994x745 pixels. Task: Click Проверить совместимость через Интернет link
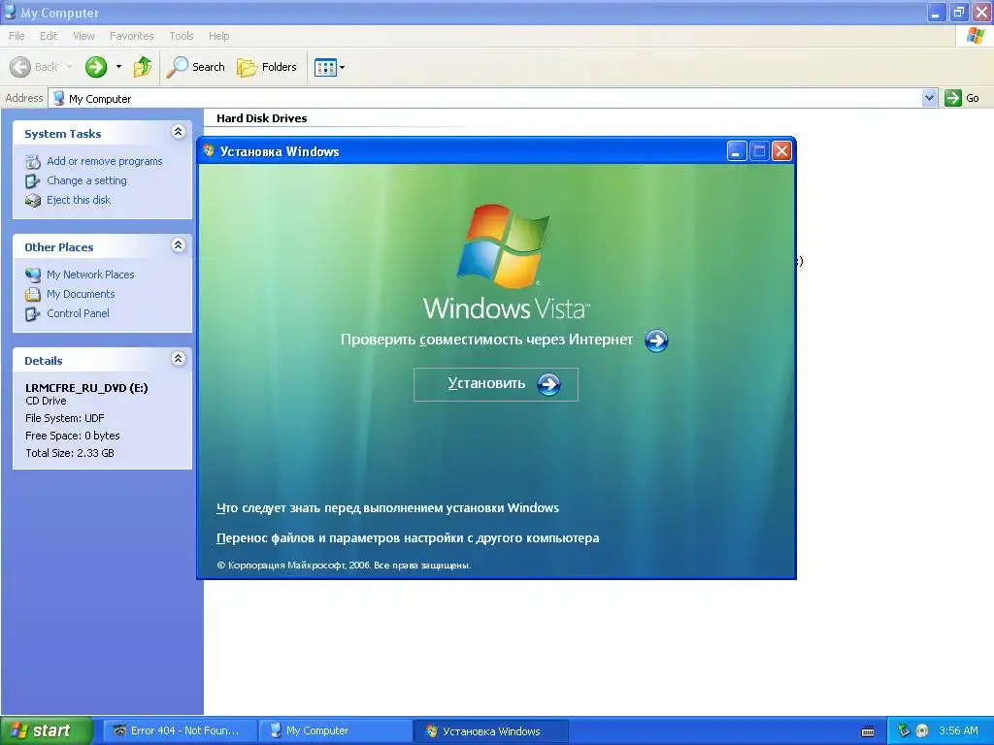[486, 340]
